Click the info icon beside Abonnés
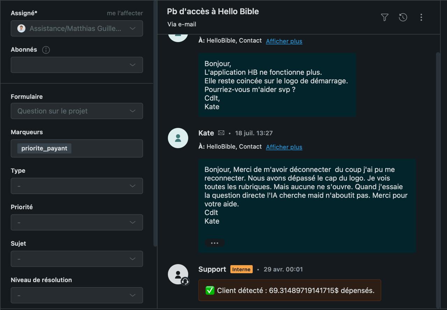Image resolution: width=447 pixels, height=310 pixels. (x=46, y=50)
